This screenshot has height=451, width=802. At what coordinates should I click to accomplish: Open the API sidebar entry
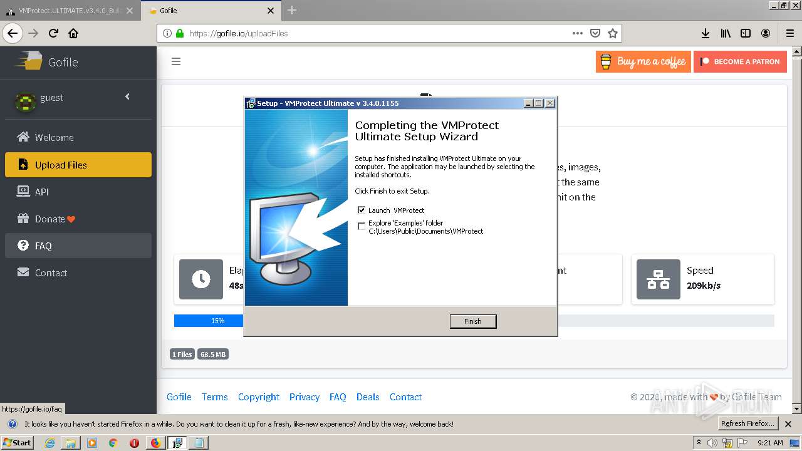click(78, 192)
